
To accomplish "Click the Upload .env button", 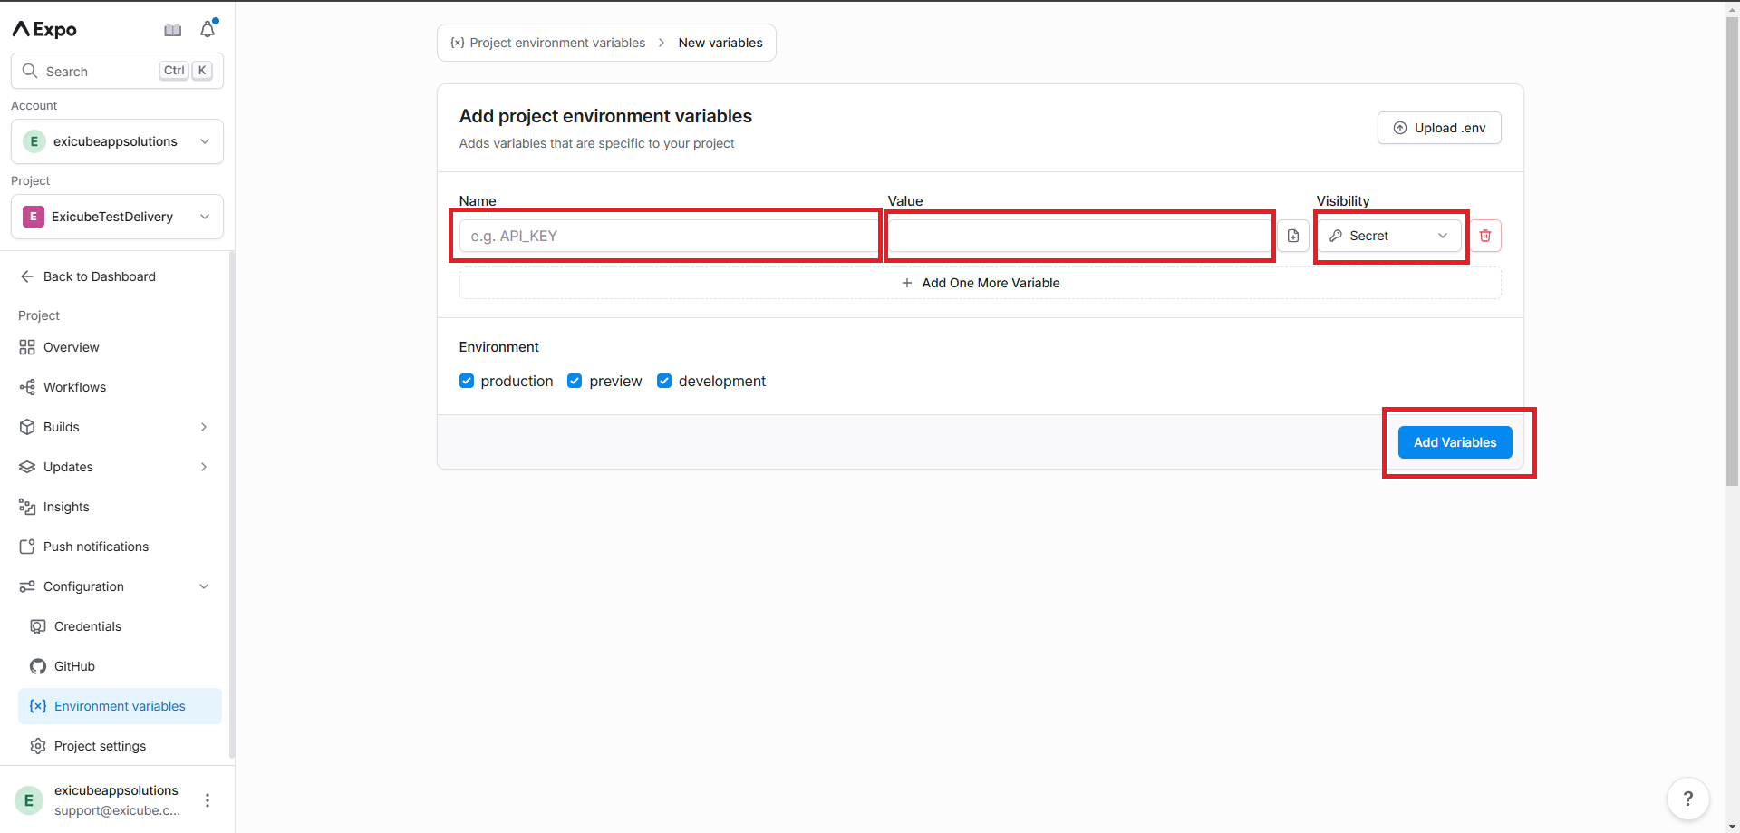I will tap(1439, 128).
